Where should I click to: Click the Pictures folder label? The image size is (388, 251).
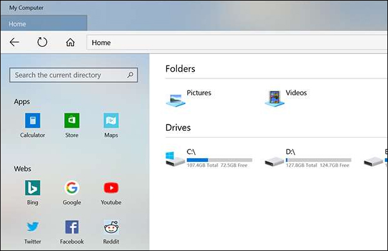(x=199, y=93)
